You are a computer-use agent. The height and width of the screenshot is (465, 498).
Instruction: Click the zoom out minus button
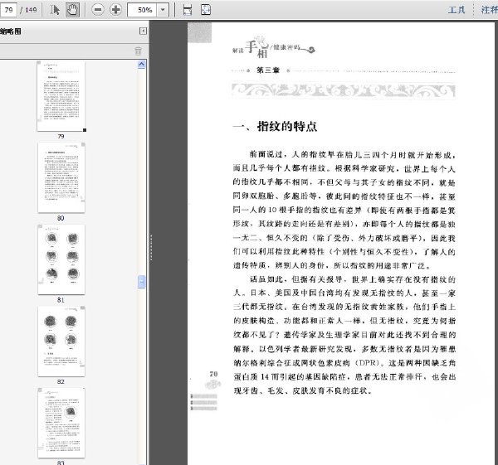(97, 10)
